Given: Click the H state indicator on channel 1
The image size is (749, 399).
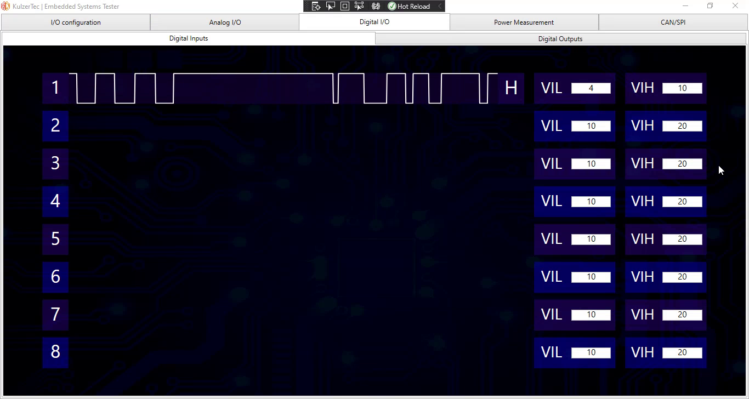Looking at the screenshot, I should (510, 88).
